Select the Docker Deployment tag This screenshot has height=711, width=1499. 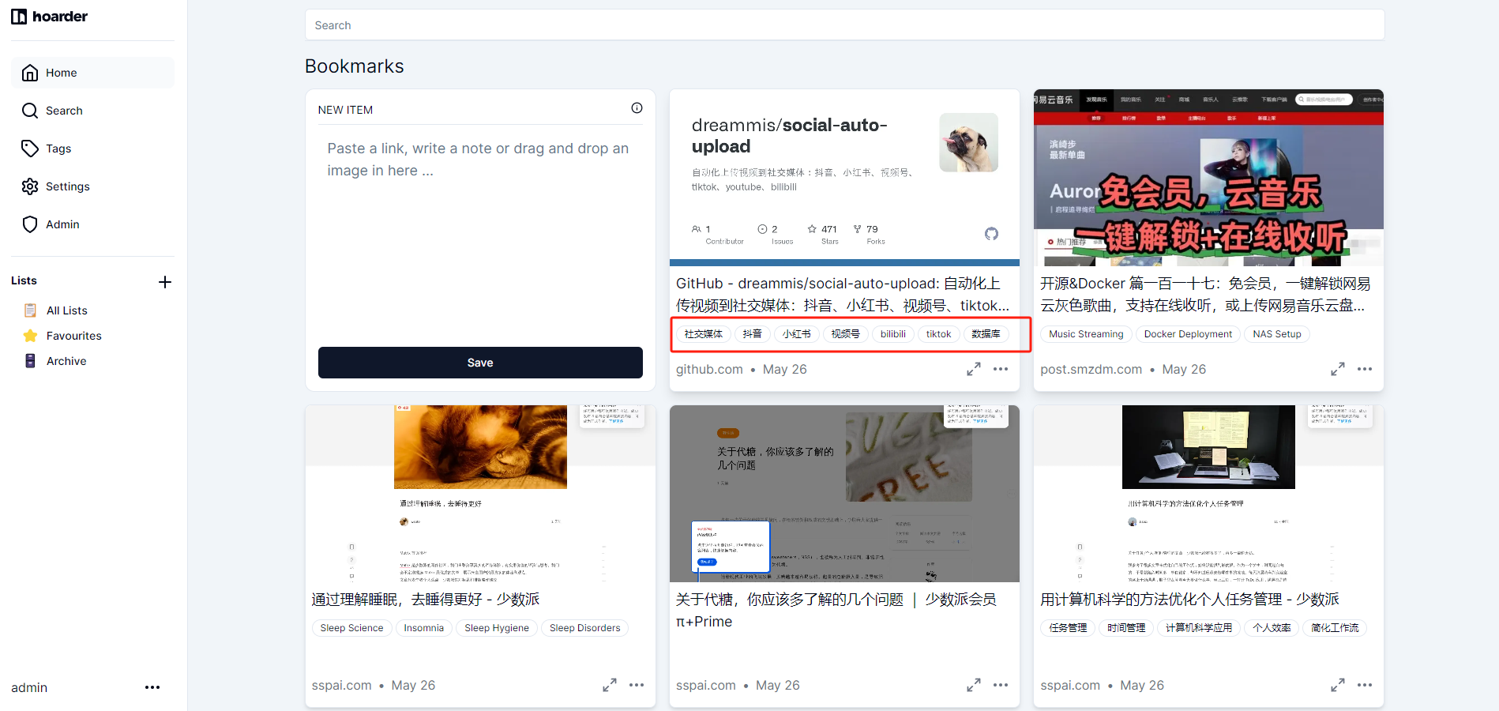point(1187,334)
